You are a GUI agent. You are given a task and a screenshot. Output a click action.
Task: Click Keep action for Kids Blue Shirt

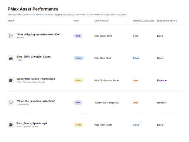160,58
